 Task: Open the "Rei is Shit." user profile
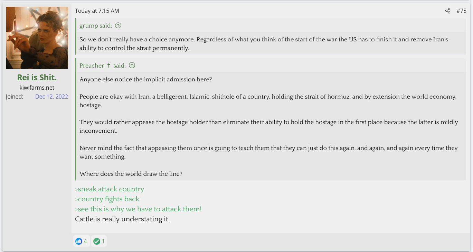pyautogui.click(x=37, y=78)
